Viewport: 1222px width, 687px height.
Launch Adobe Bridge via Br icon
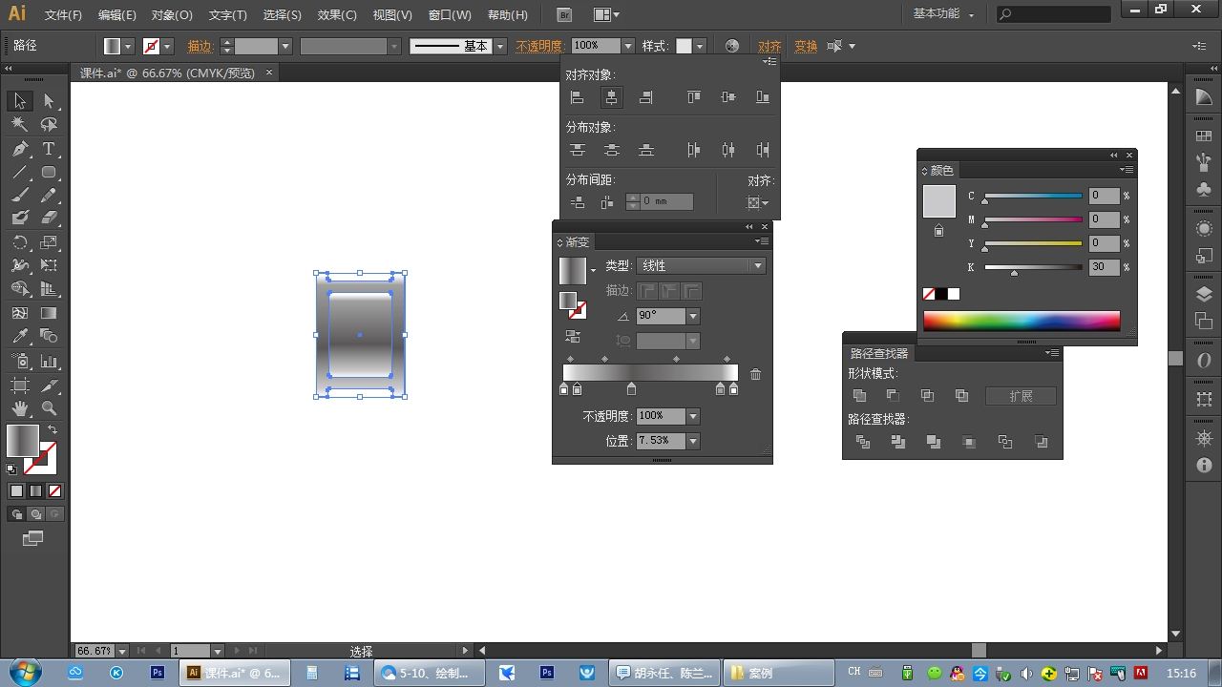565,15
